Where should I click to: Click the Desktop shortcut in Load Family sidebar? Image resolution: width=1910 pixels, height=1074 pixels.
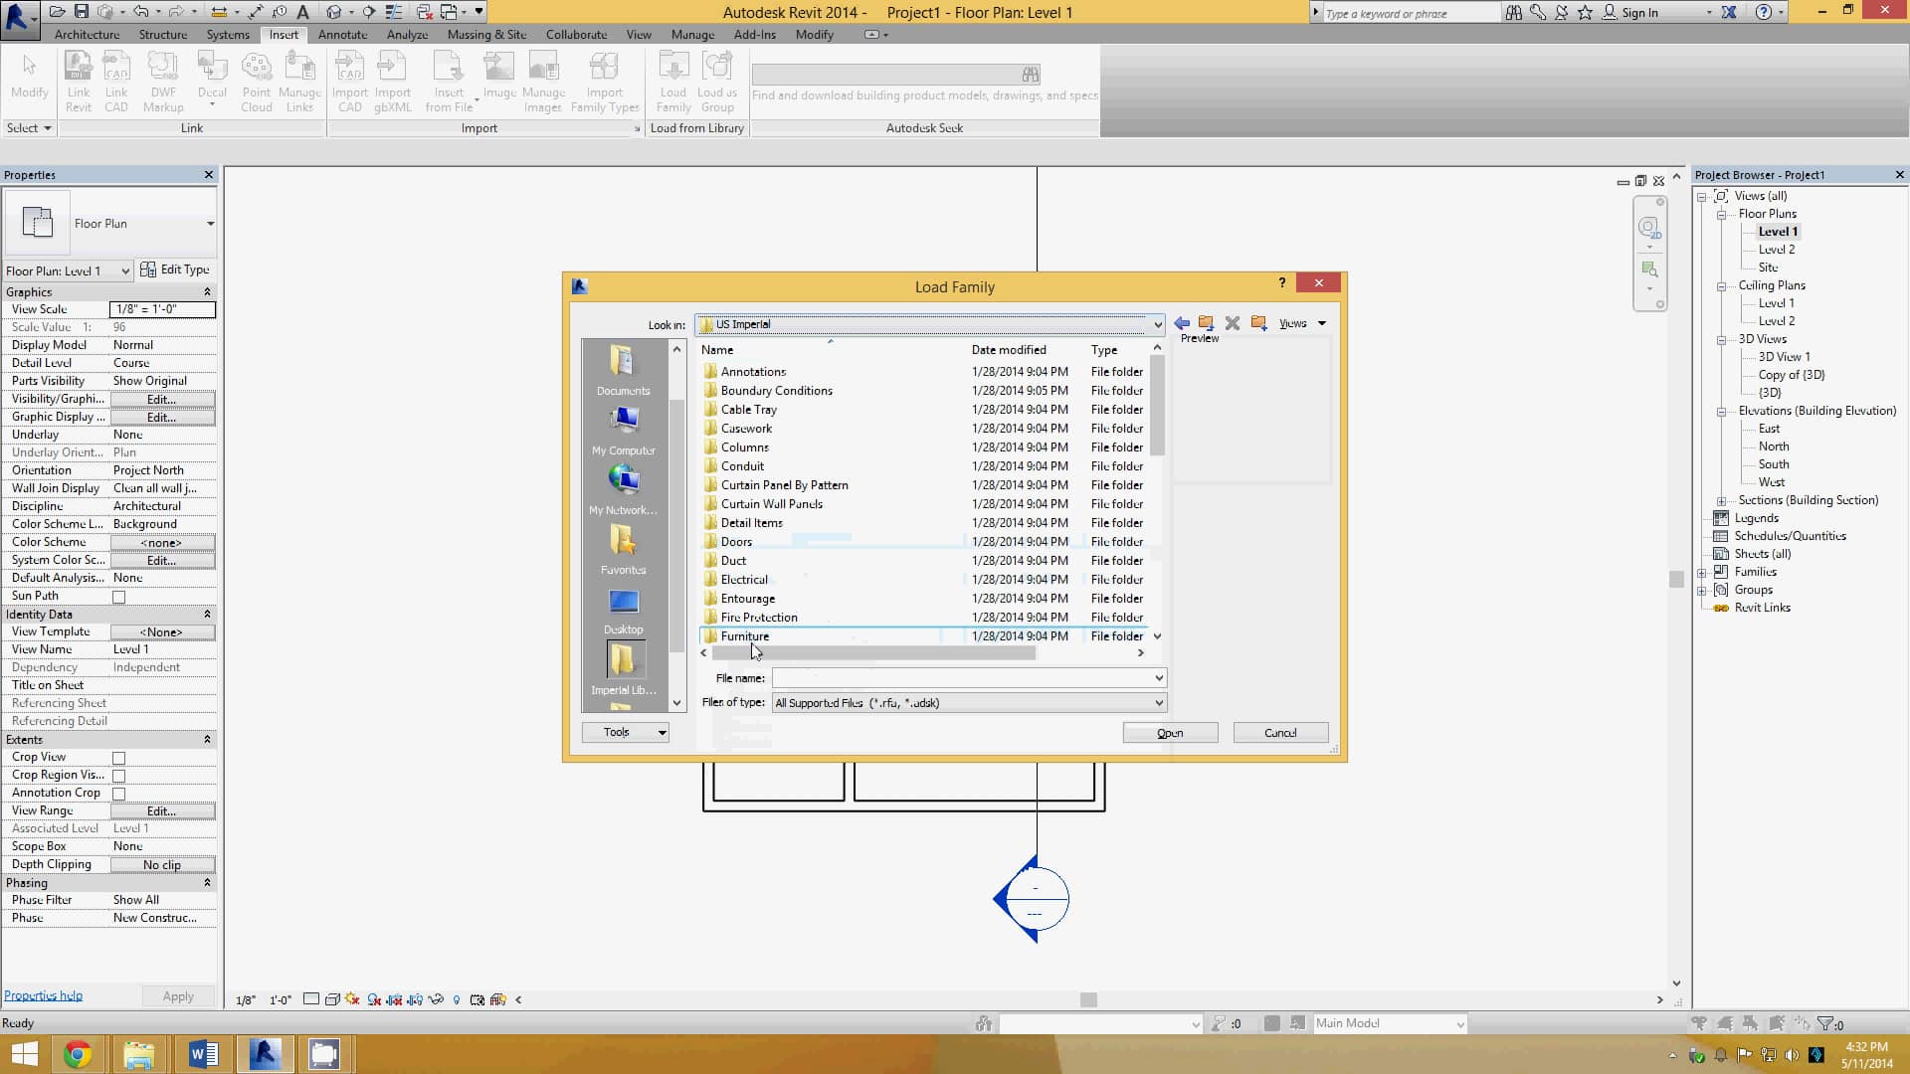pos(623,607)
